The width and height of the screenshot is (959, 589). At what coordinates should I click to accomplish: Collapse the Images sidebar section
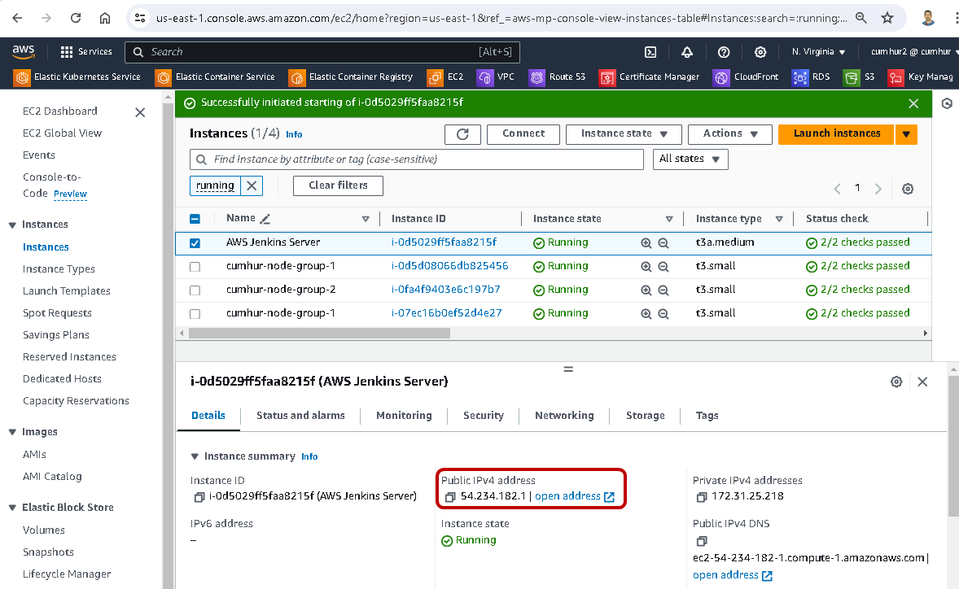pos(12,432)
